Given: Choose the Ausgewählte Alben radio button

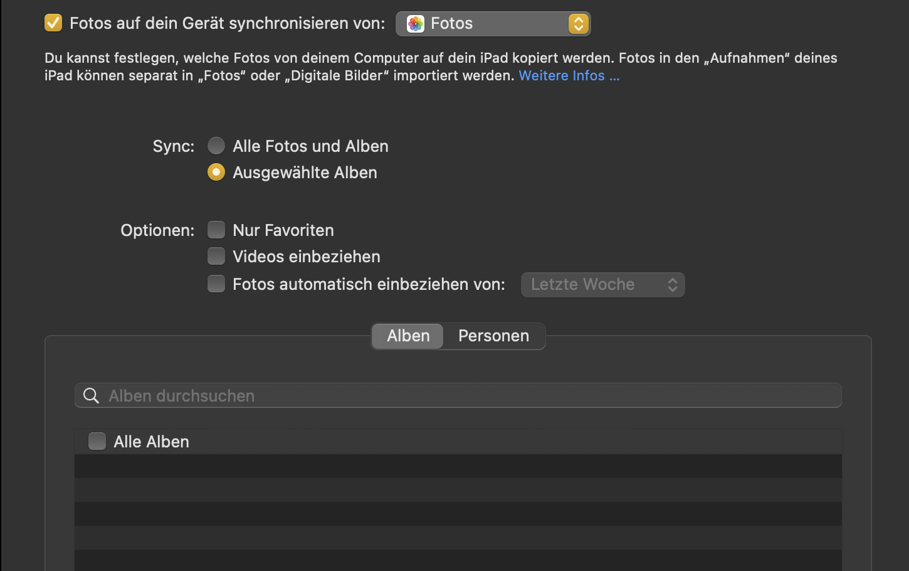Looking at the screenshot, I should tap(216, 173).
